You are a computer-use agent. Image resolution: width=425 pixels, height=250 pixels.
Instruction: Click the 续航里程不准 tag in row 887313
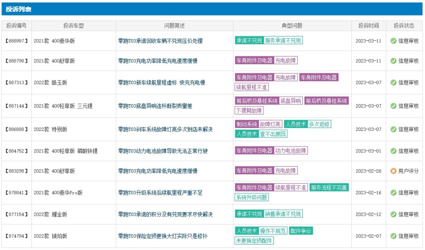click(x=251, y=87)
